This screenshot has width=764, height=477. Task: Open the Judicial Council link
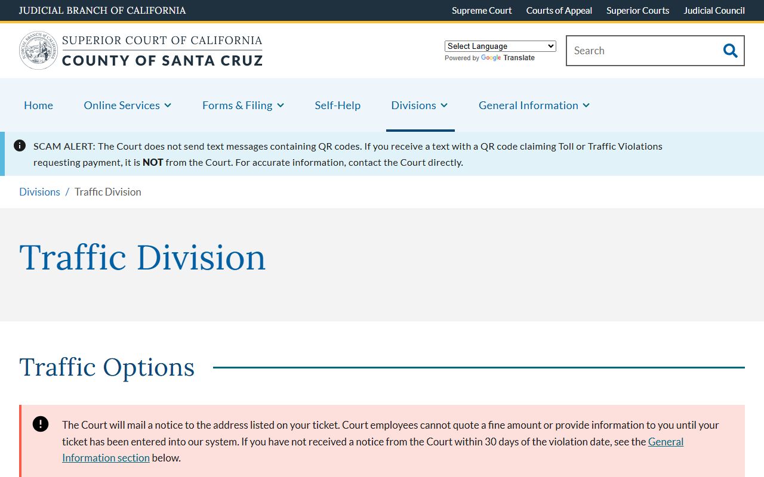pos(714,11)
